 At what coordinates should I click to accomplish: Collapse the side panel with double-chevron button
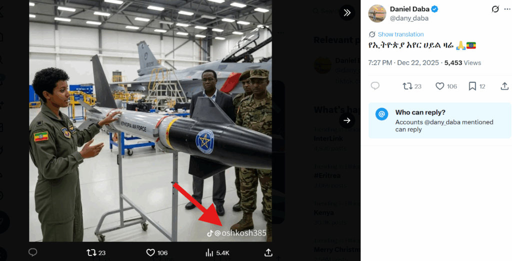(x=346, y=12)
